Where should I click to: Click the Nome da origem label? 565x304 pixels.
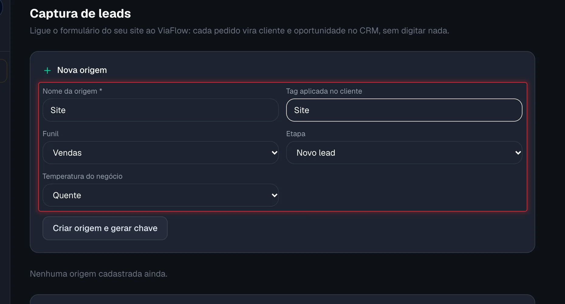coord(72,91)
